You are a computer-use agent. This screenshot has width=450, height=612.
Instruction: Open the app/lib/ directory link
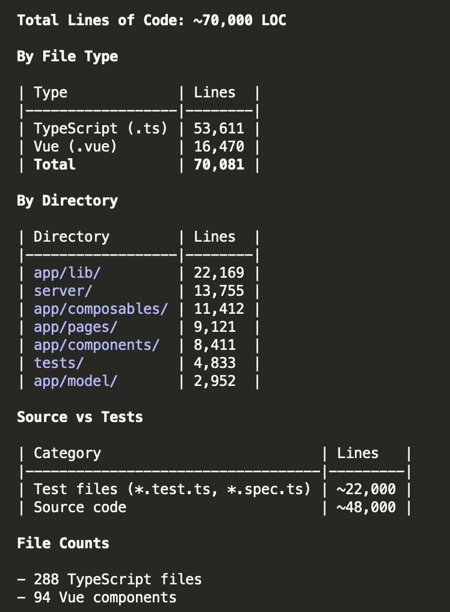tap(67, 272)
